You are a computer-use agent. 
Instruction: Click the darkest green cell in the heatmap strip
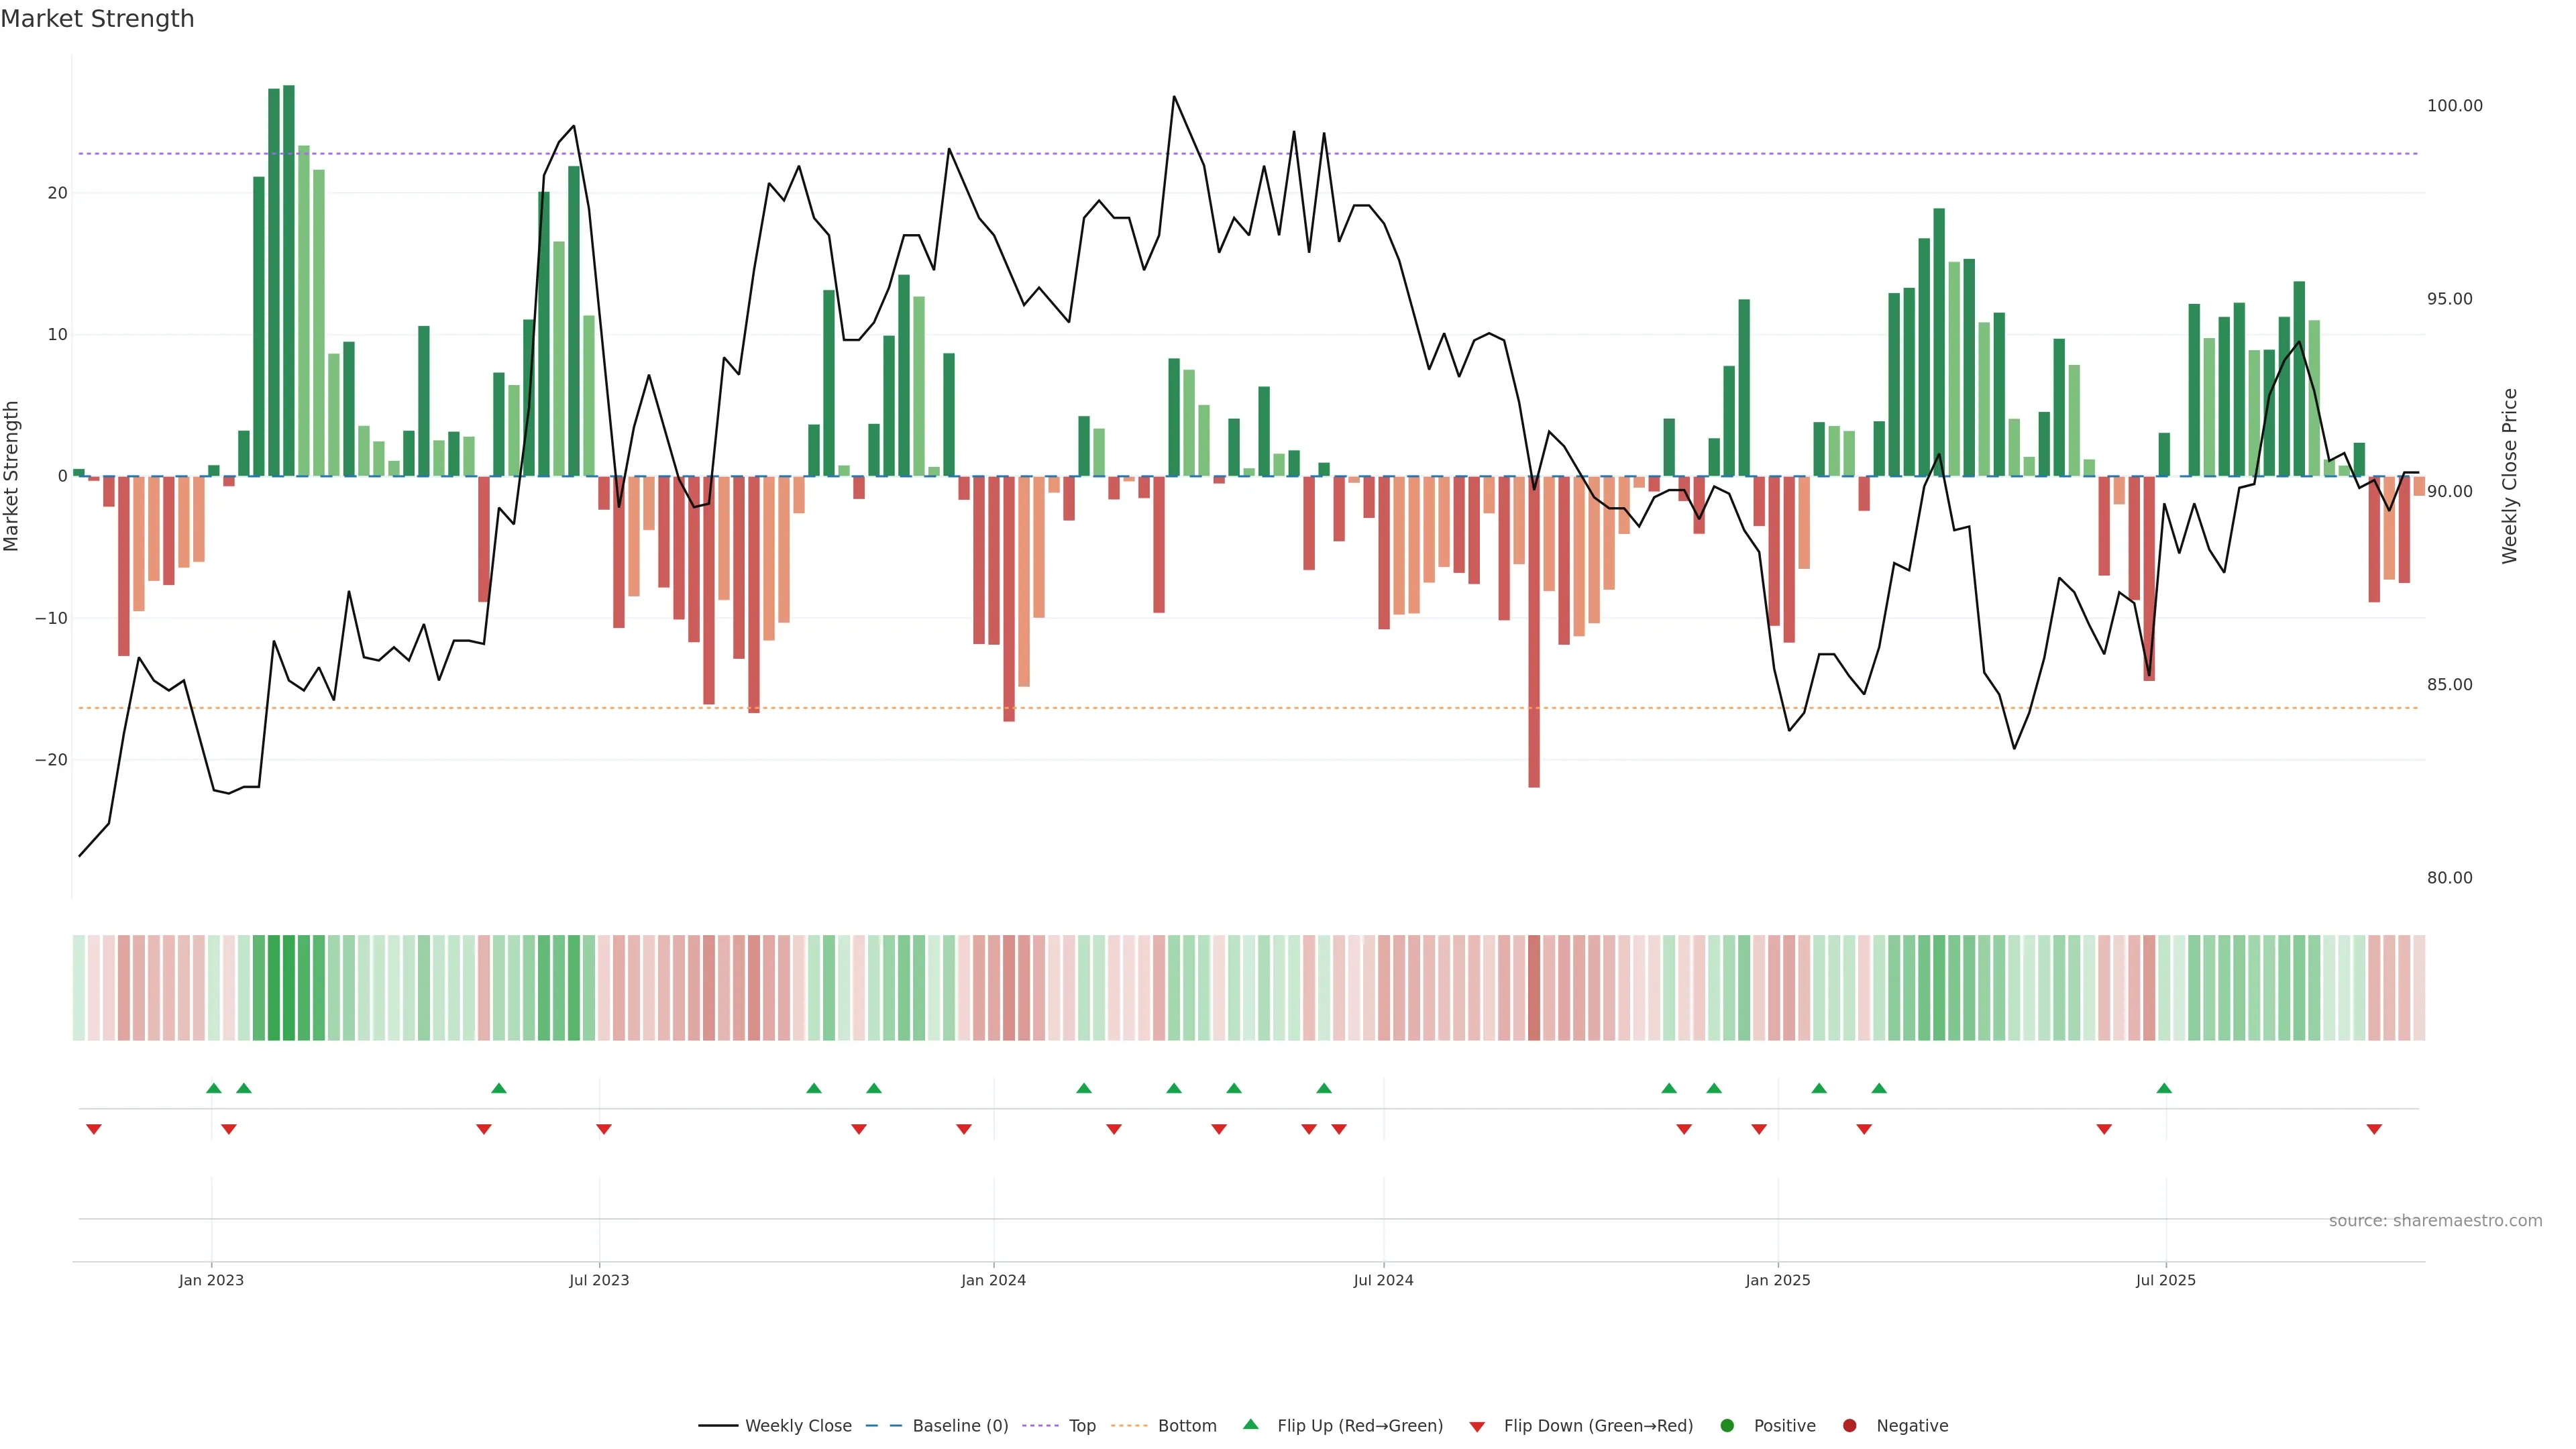289,988
